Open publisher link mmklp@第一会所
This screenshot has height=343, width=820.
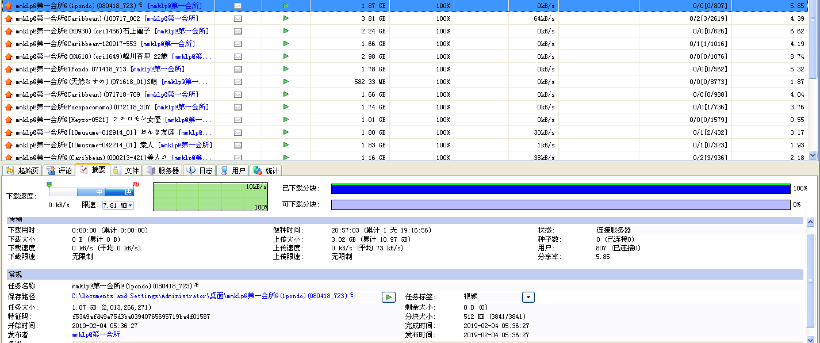click(x=96, y=334)
